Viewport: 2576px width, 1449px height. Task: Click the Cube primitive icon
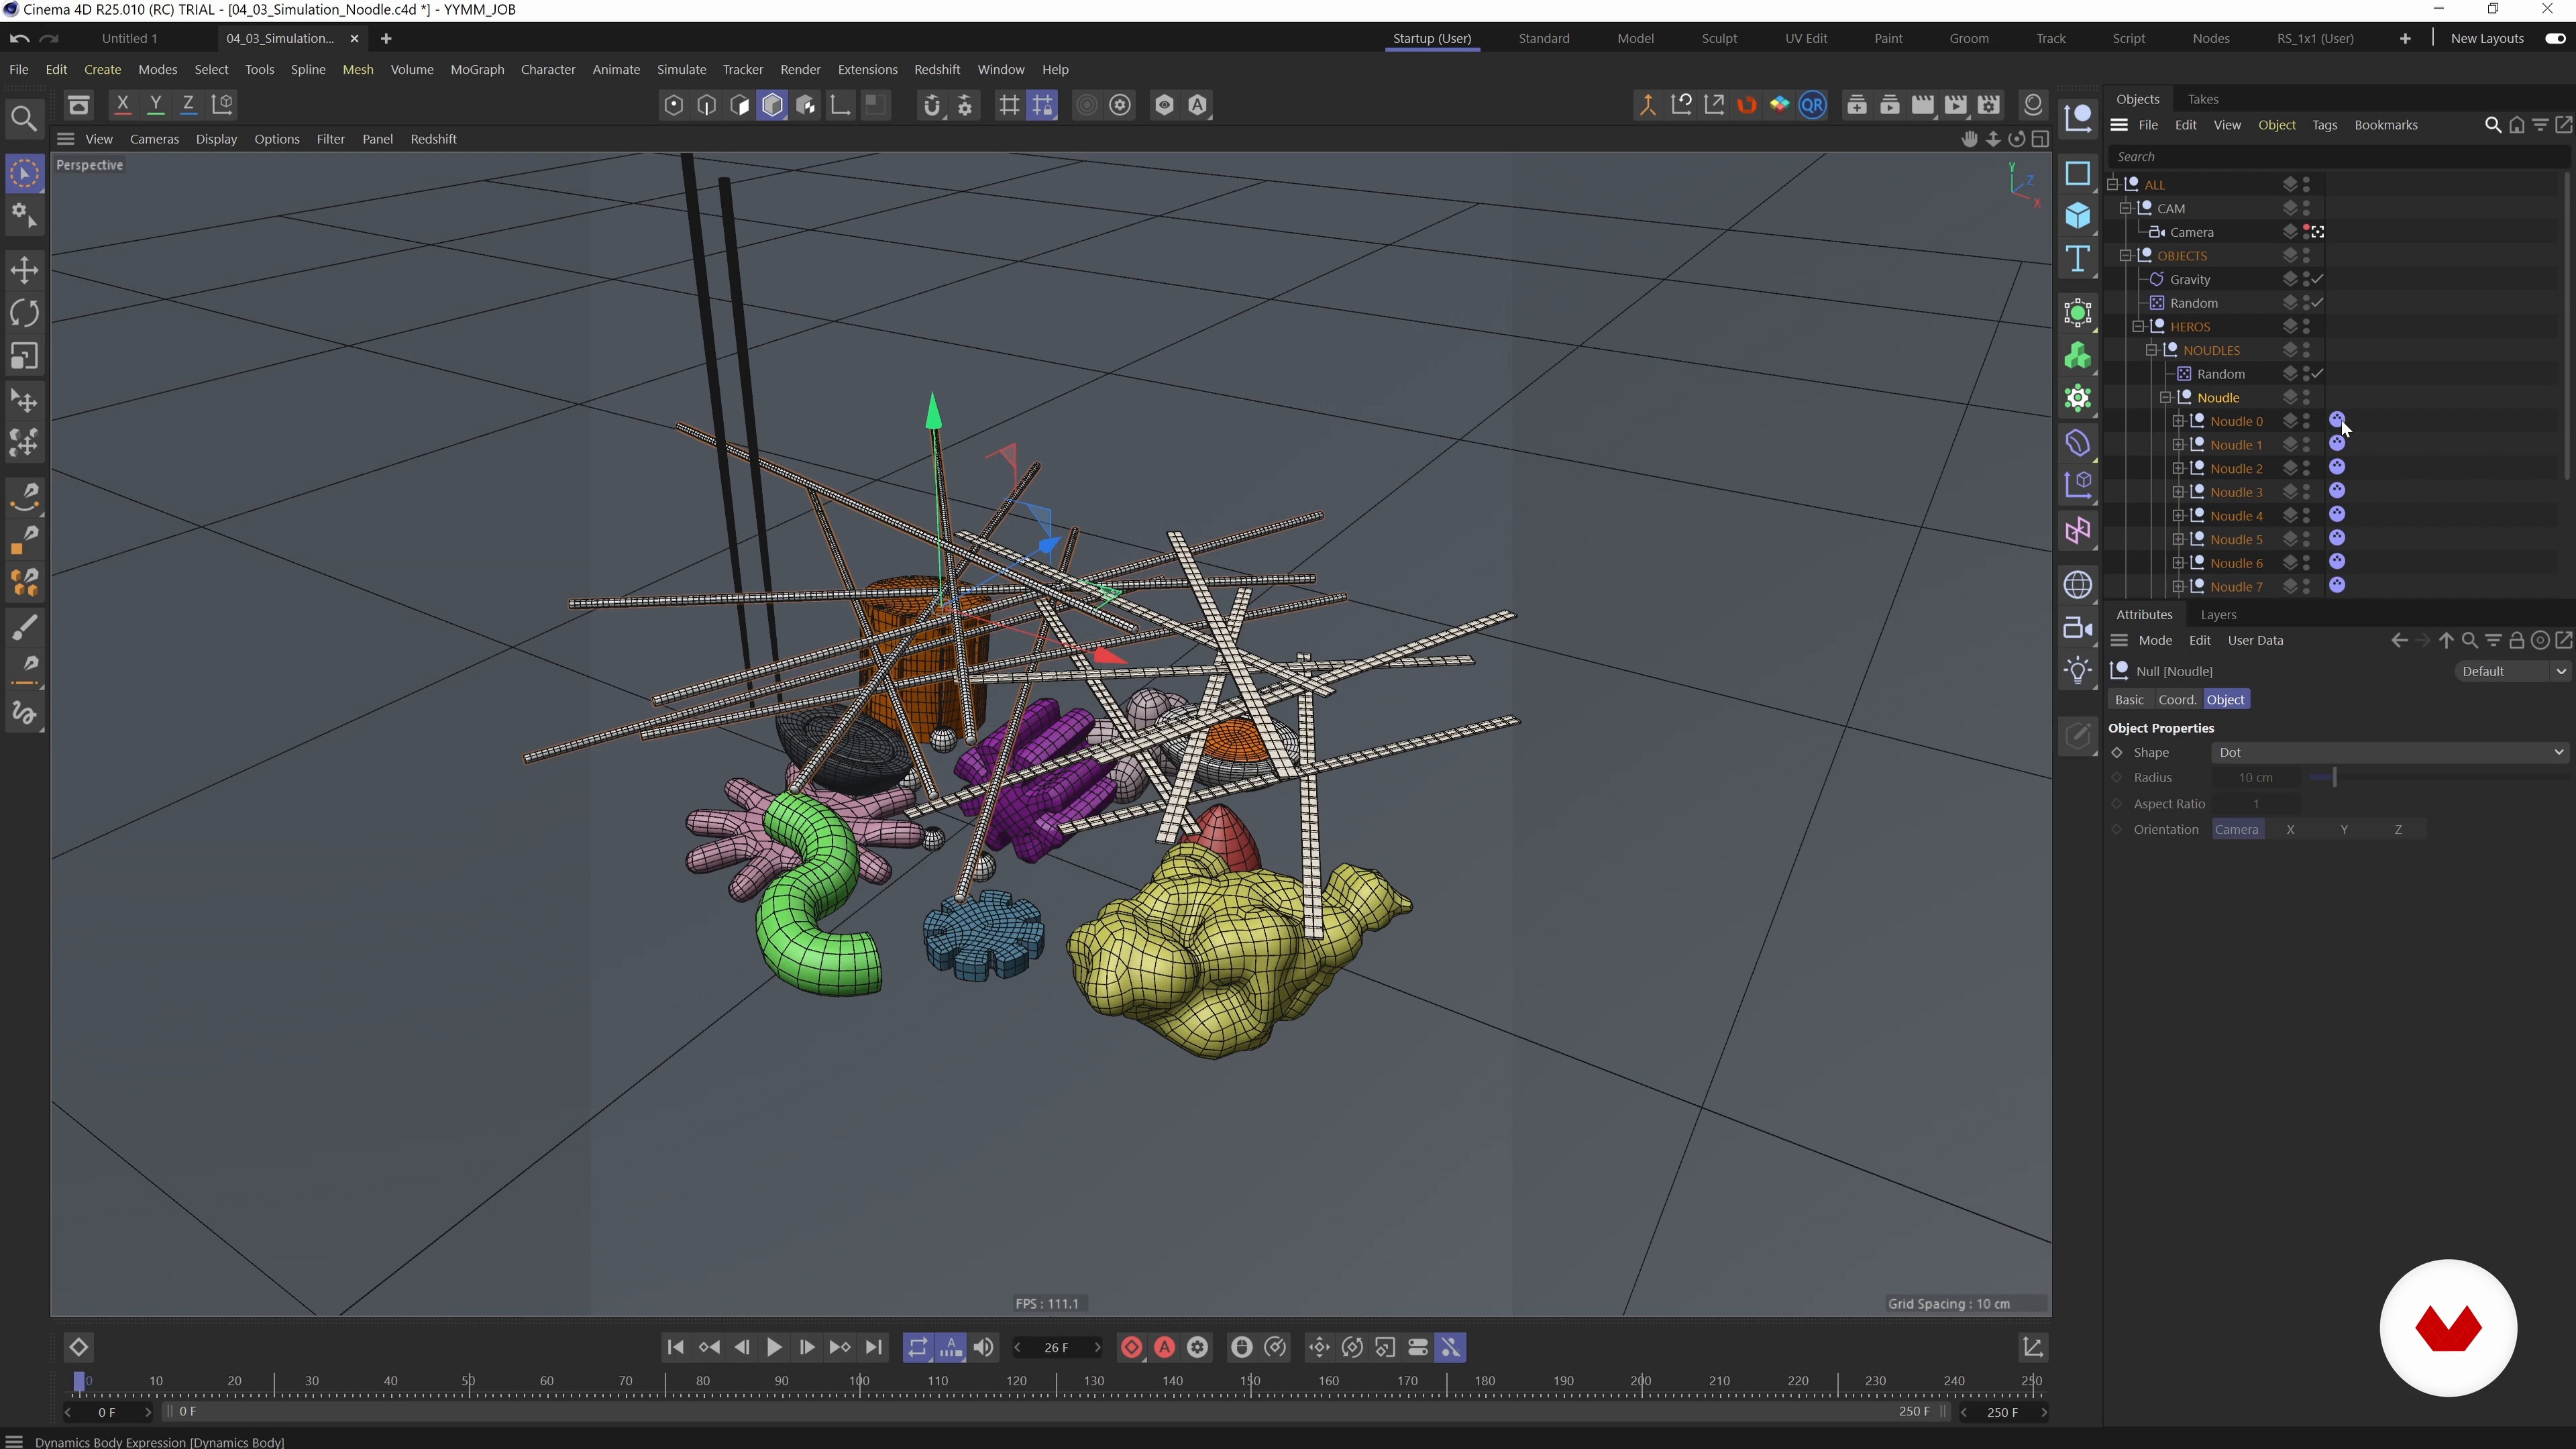coord(2078,215)
